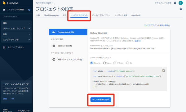Open the kuroco test project dropdown

click(45, 3)
